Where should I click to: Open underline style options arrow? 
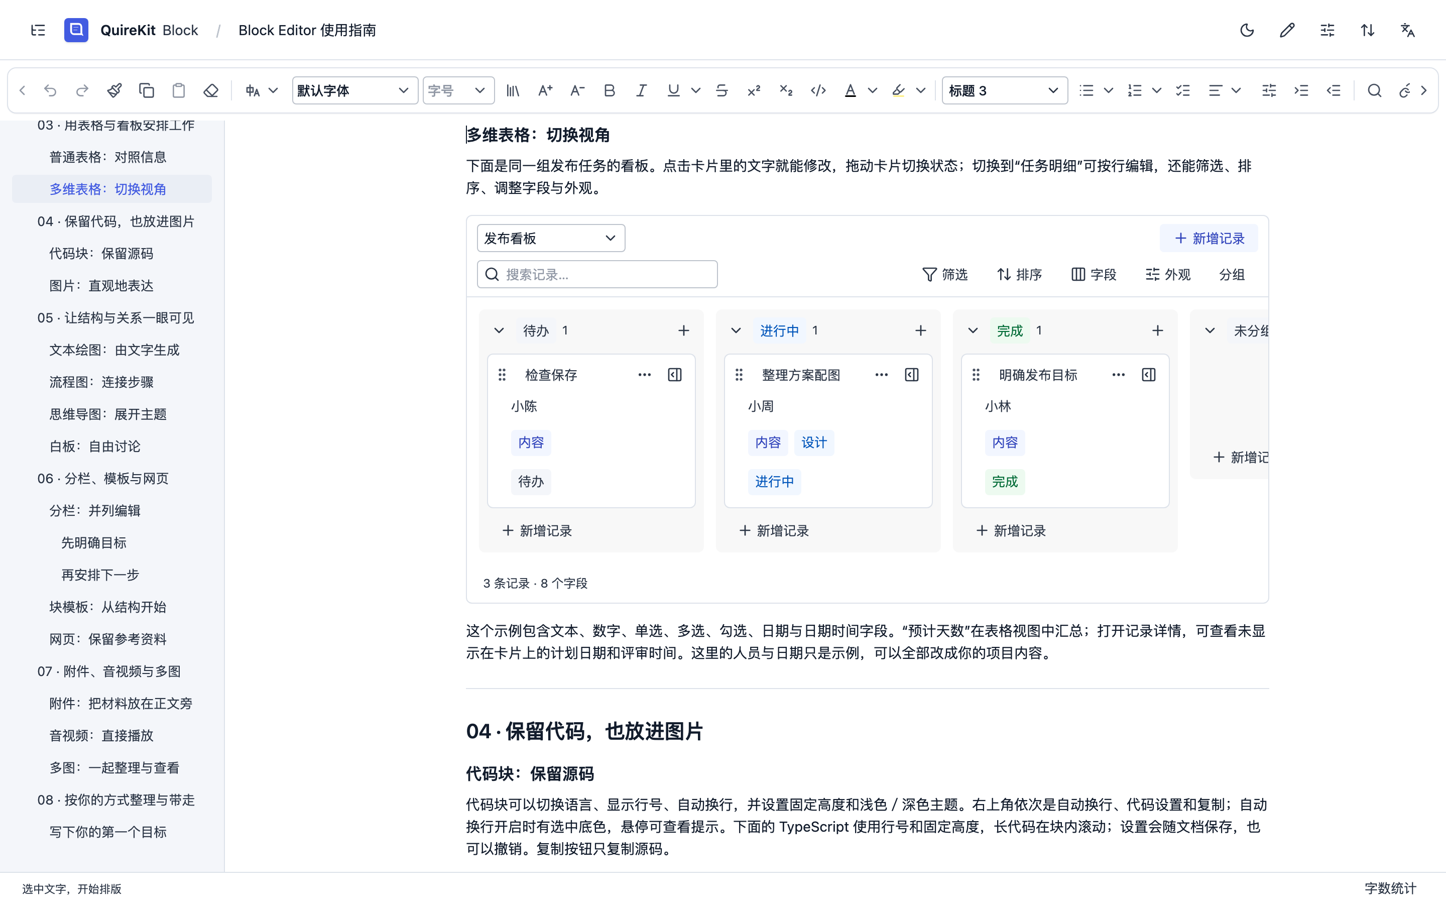pyautogui.click(x=695, y=90)
